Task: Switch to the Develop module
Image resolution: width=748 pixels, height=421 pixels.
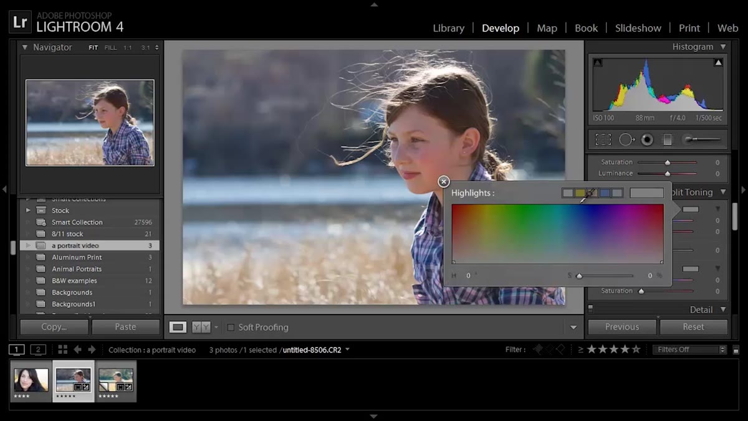Action: tap(501, 28)
